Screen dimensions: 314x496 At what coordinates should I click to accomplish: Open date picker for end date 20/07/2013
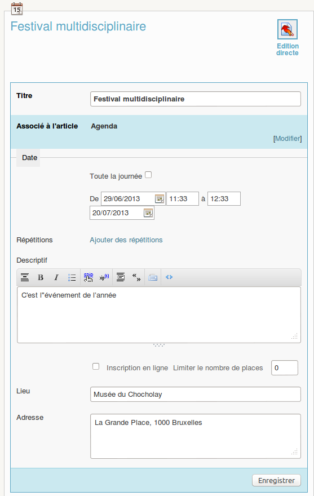pos(148,213)
